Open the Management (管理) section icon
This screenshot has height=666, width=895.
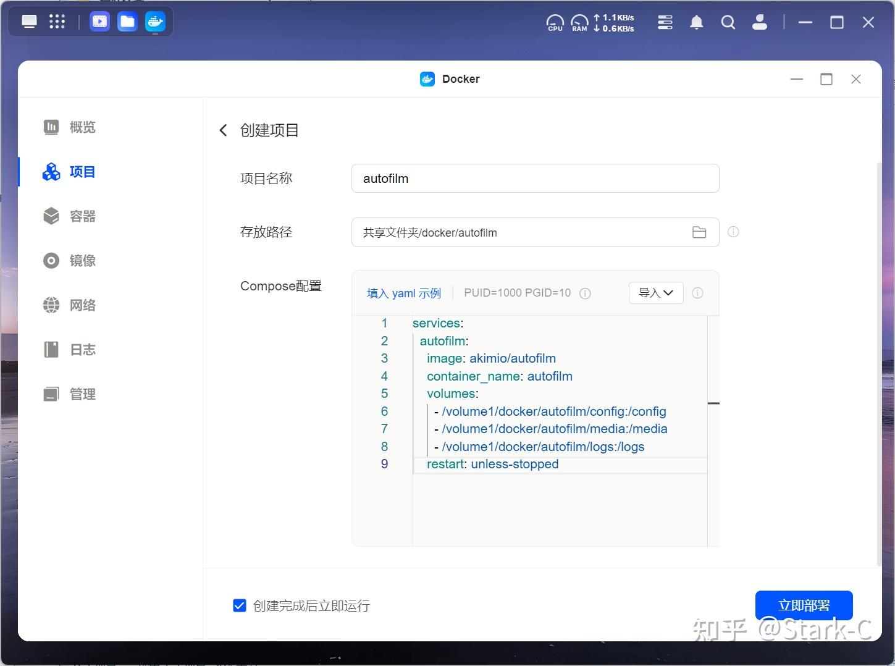[x=51, y=394]
